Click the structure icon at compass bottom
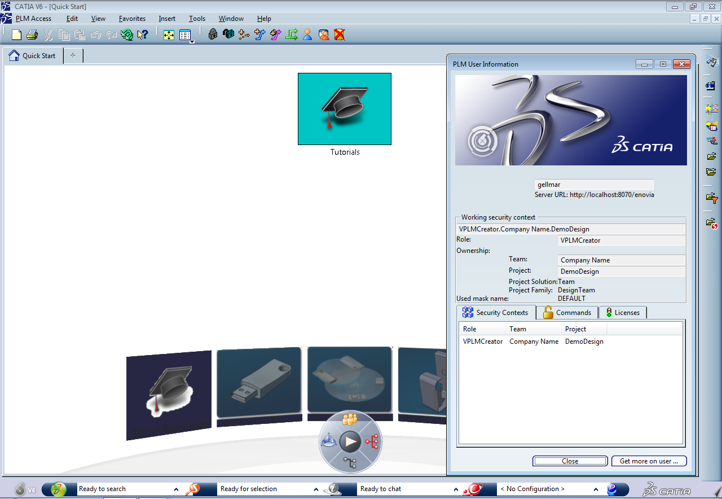The height and width of the screenshot is (499, 722). click(350, 463)
